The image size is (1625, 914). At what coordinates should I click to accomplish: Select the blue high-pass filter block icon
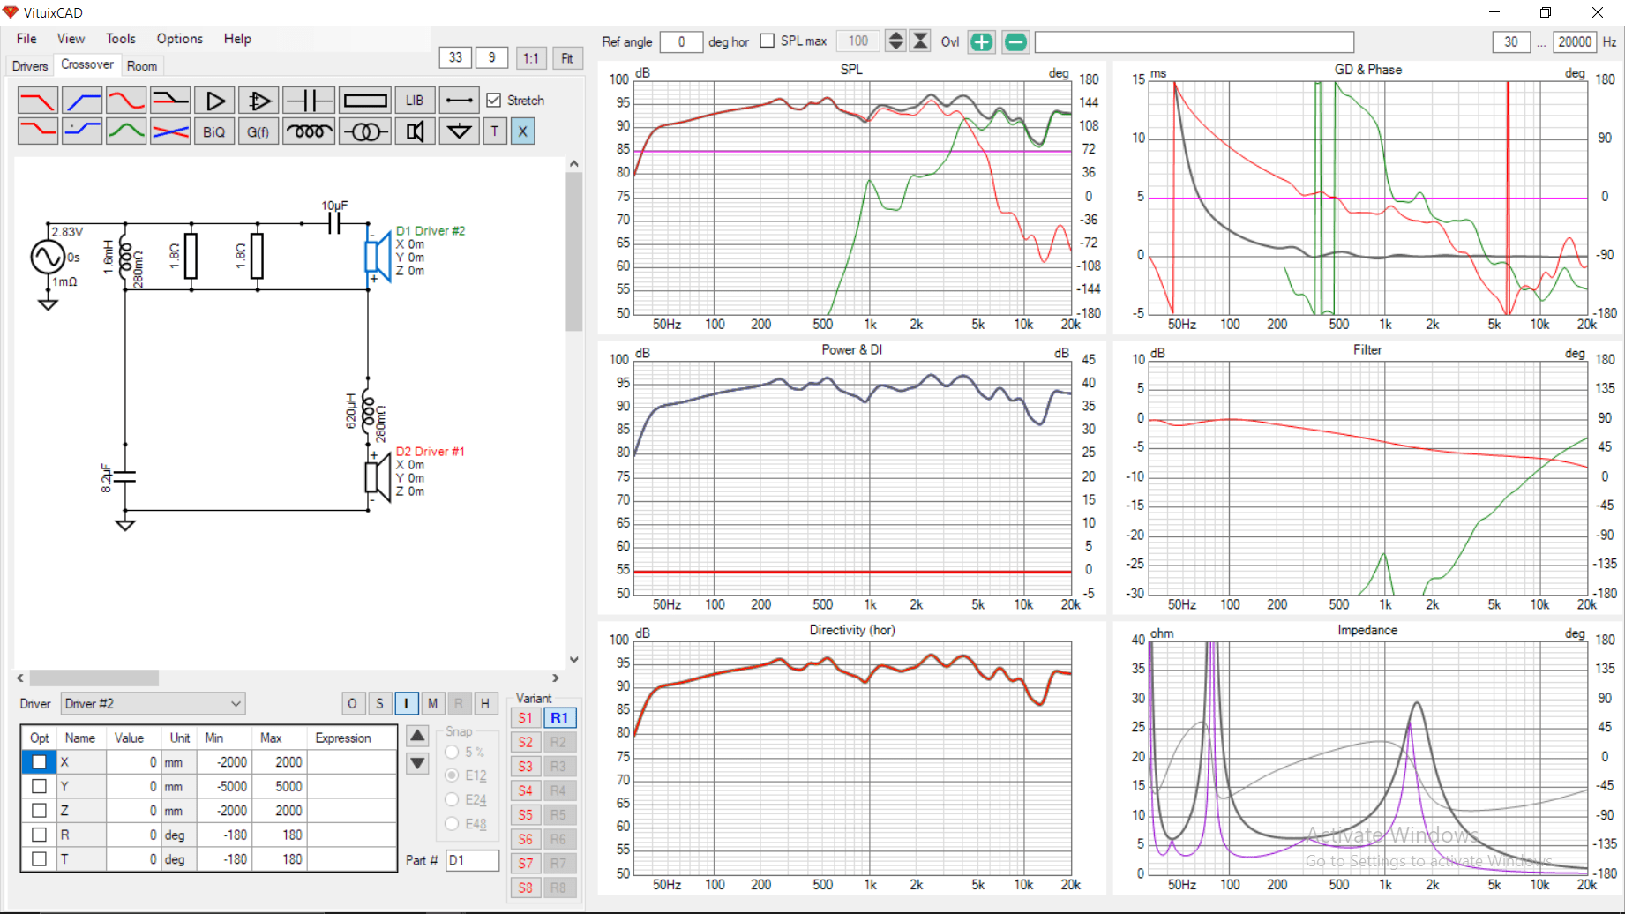point(82,101)
